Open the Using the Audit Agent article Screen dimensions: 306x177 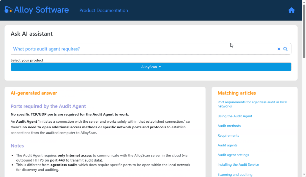coord(235,116)
